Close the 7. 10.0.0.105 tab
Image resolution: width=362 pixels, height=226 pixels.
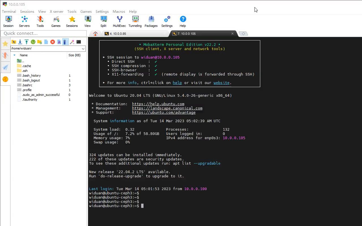tap(232, 33)
